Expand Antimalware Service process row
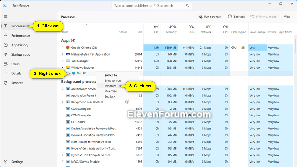The height and width of the screenshot is (167, 297). 62,89
